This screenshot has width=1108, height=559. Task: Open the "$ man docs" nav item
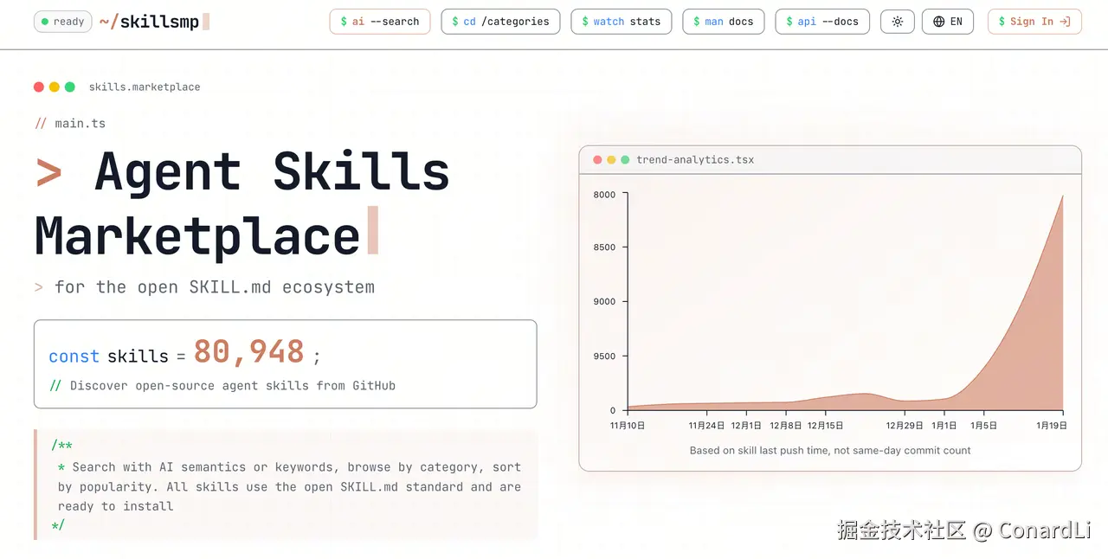(x=723, y=21)
